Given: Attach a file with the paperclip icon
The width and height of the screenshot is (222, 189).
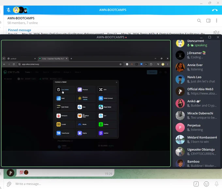Looking at the screenshot, I should [9, 184].
